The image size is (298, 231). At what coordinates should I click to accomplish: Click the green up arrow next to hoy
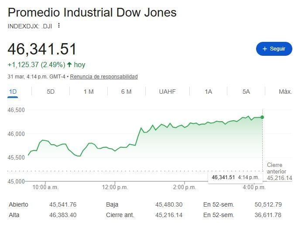(x=69, y=65)
